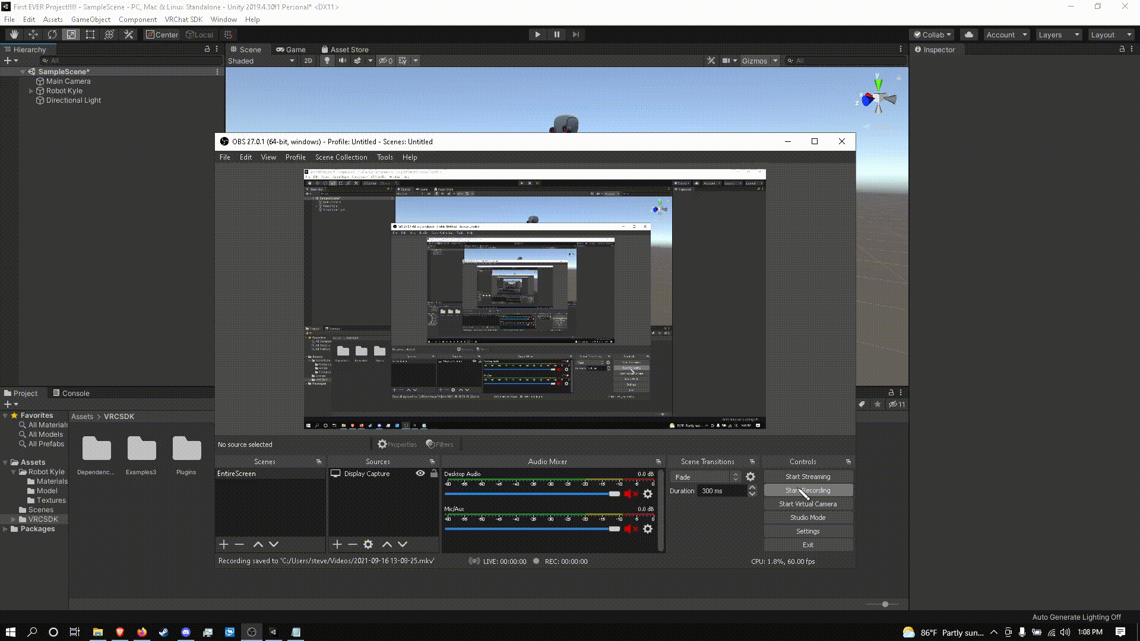Click Start Recording in OBS

point(808,490)
